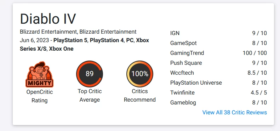Open the PlayStation Universe review
The height and width of the screenshot is (131, 280).
point(218,83)
